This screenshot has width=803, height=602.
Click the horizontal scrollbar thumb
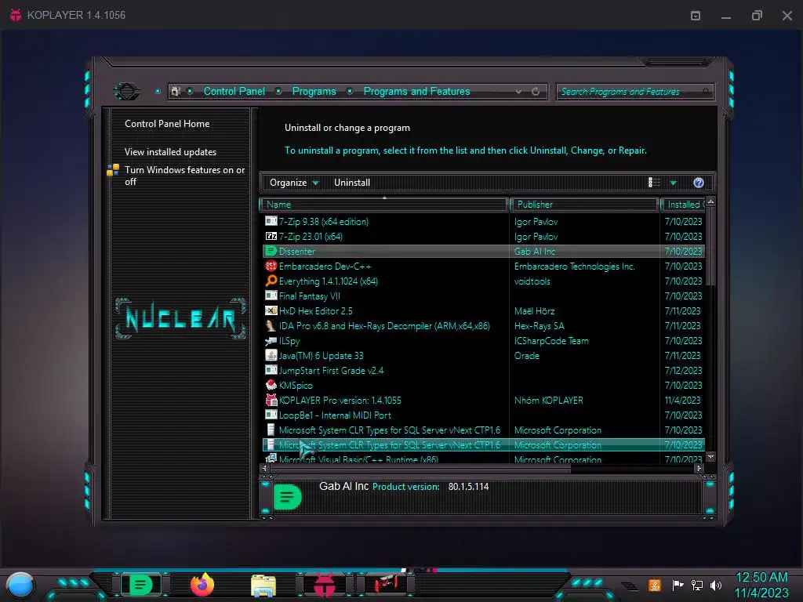(420, 469)
